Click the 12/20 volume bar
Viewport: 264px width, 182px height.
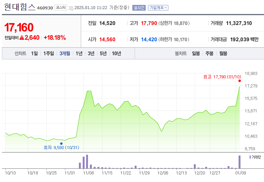pyautogui.click(x=195, y=166)
